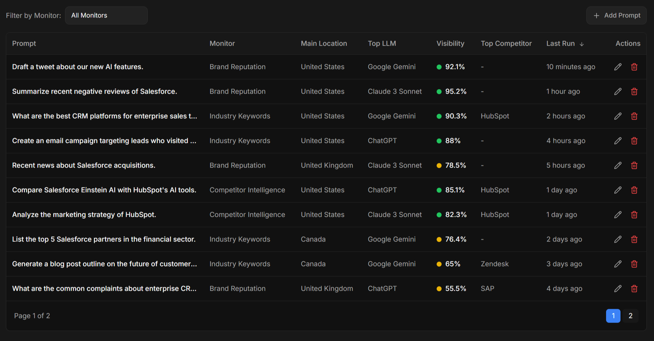Delete the 'Create an email campaign' prompt
The image size is (654, 341).
(x=634, y=141)
